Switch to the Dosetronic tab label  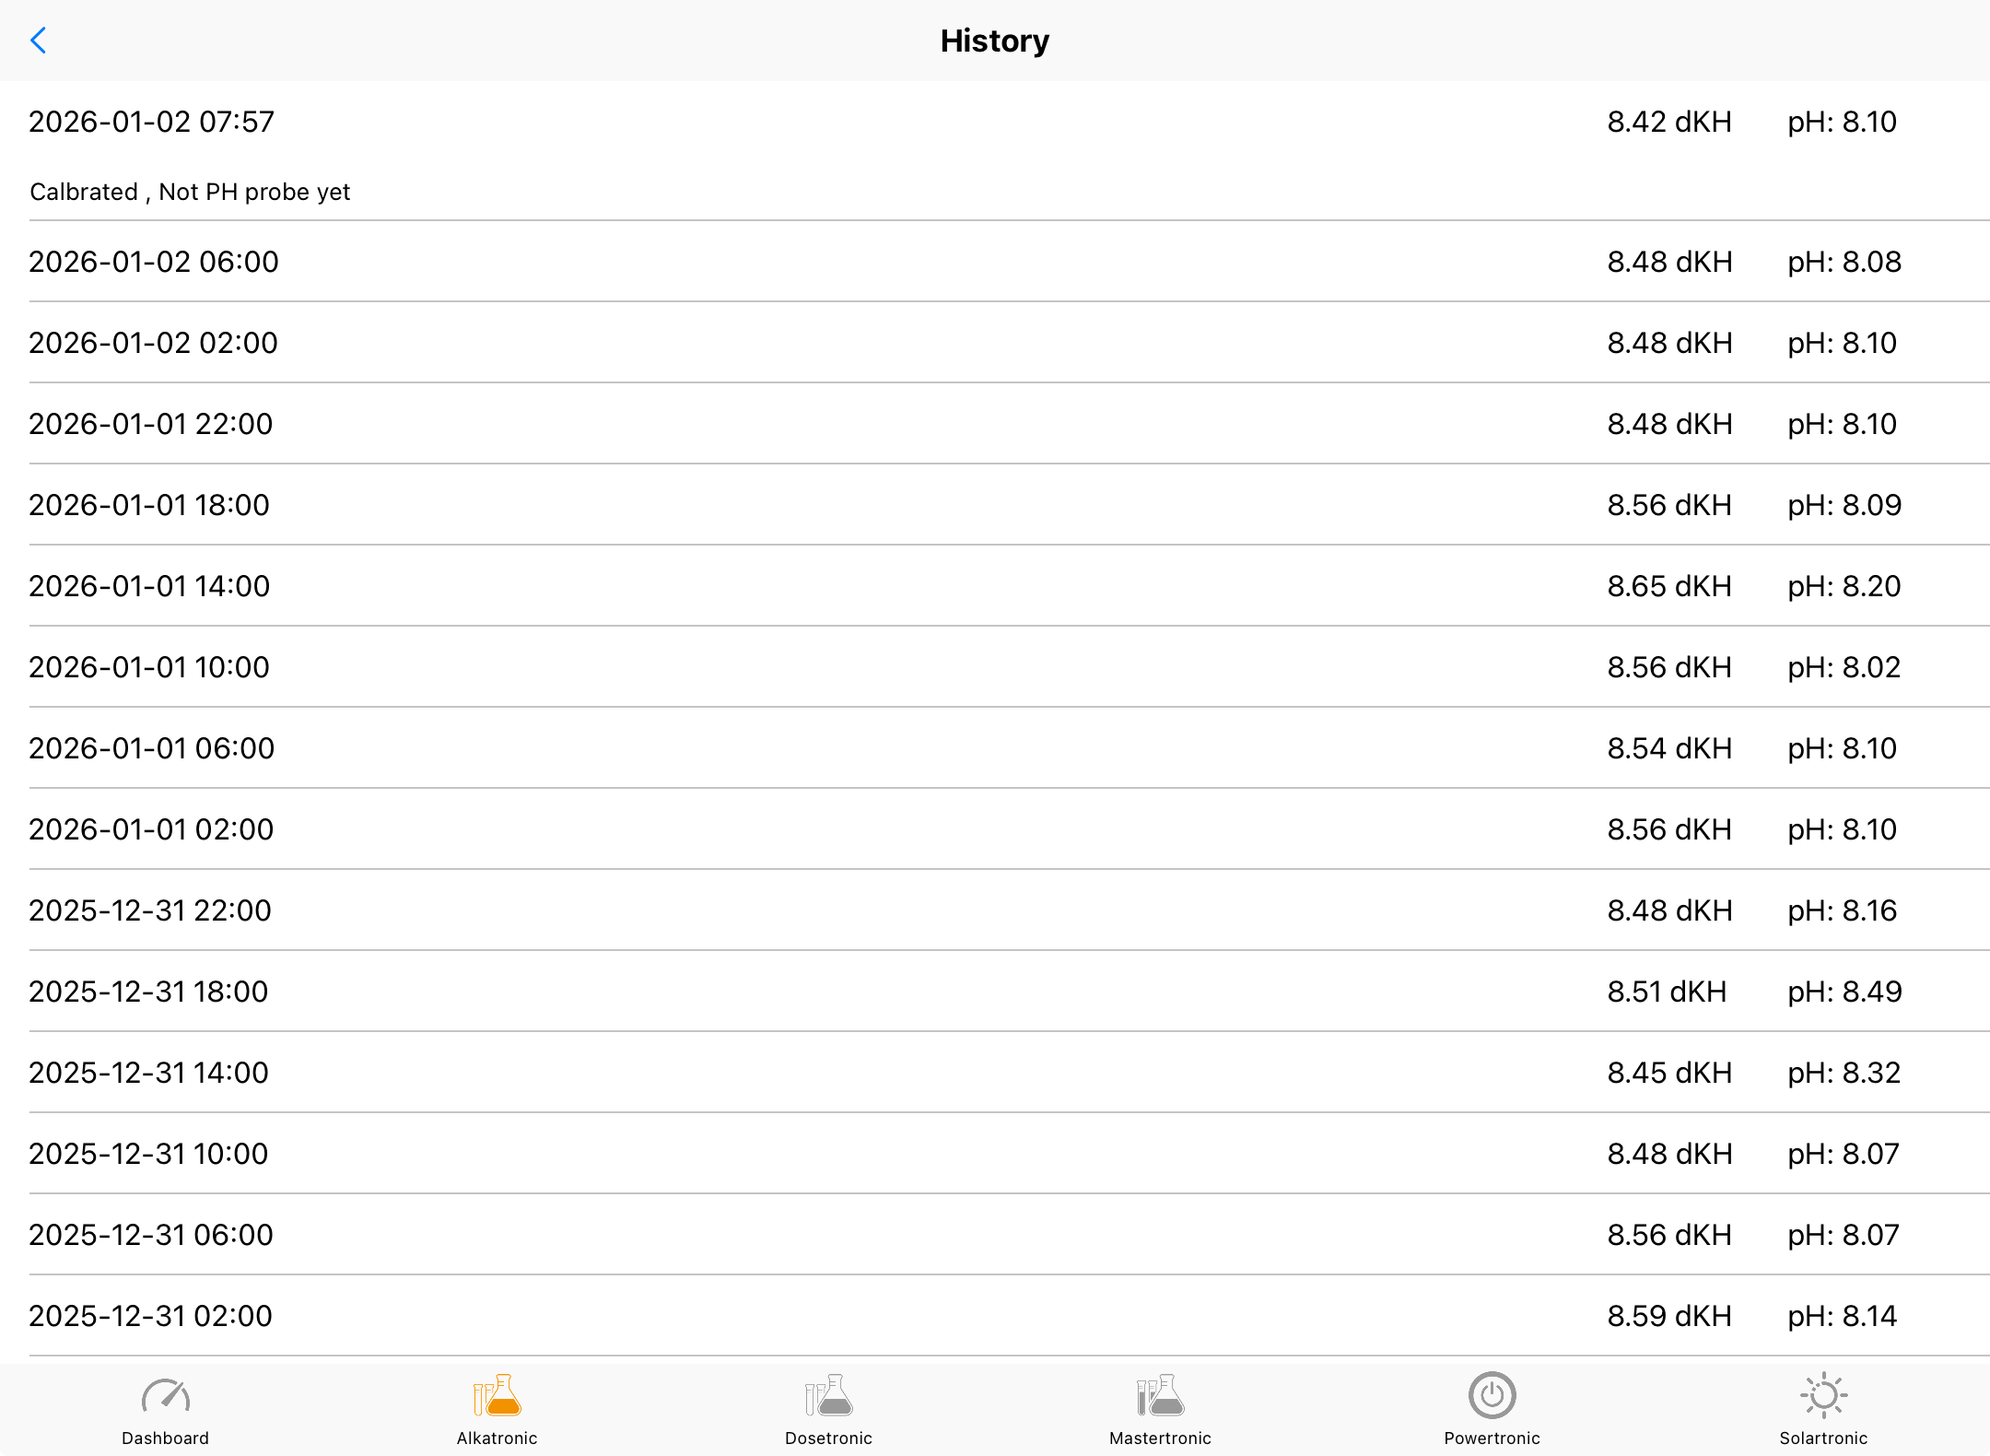829,1438
